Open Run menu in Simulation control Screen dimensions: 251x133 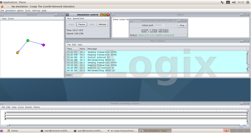pyautogui.click(x=69, y=19)
